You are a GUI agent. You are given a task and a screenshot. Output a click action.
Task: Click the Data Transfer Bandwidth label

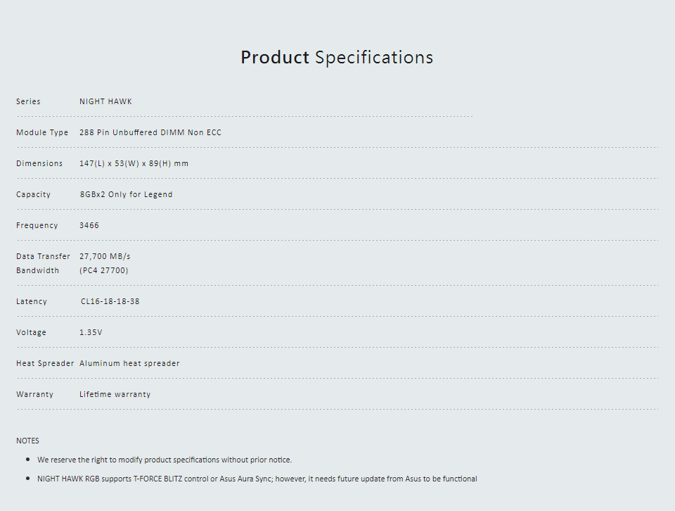(43, 263)
